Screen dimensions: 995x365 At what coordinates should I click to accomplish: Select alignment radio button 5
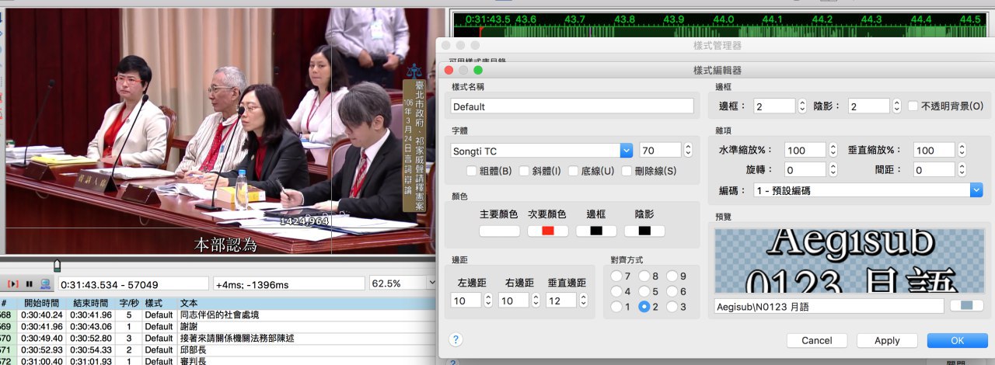[x=644, y=291]
